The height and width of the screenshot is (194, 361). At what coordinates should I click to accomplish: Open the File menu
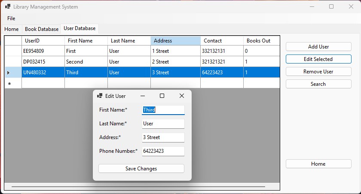(x=11, y=18)
